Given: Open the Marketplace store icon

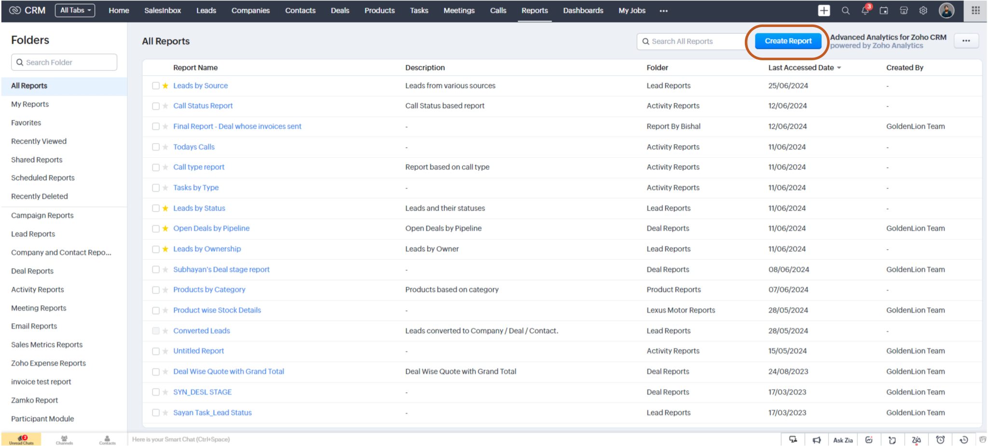Looking at the screenshot, I should point(904,11).
